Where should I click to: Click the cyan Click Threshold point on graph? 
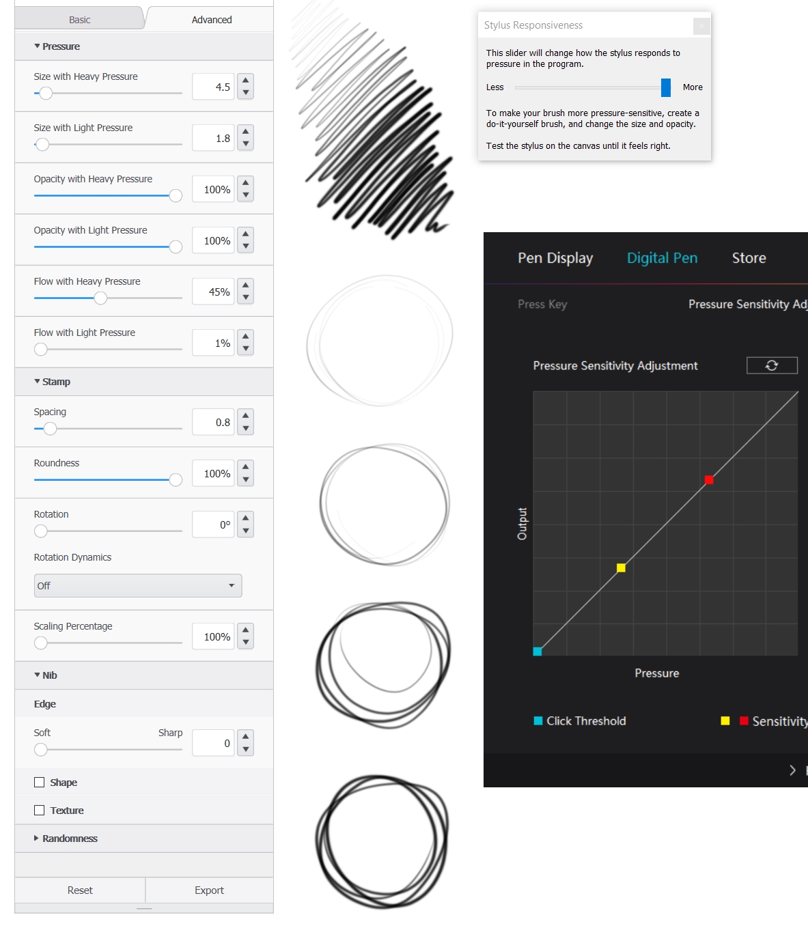click(538, 651)
